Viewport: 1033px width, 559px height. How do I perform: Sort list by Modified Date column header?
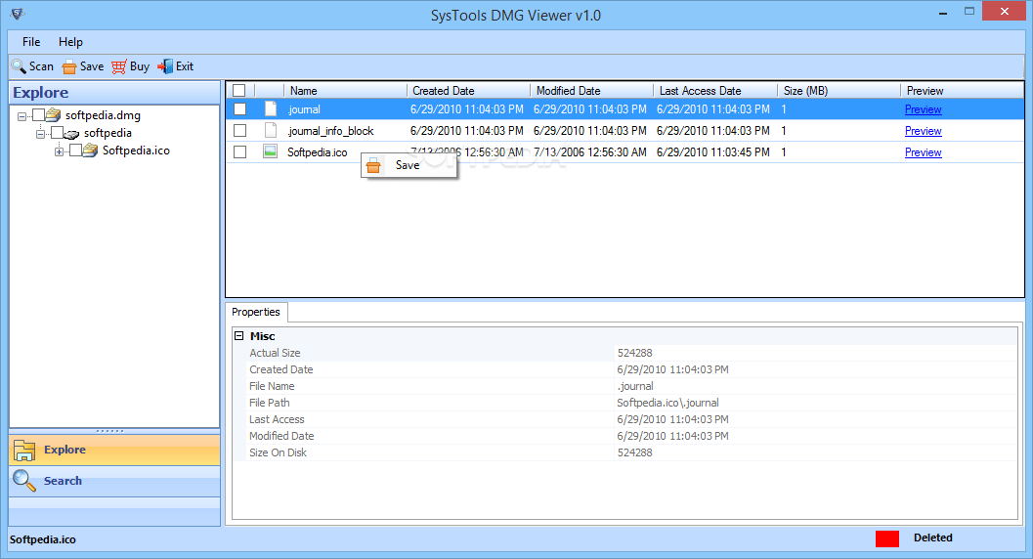click(x=591, y=91)
